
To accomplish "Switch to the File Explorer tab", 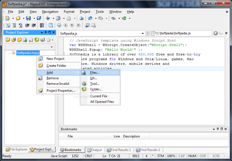I will tap(16, 149).
